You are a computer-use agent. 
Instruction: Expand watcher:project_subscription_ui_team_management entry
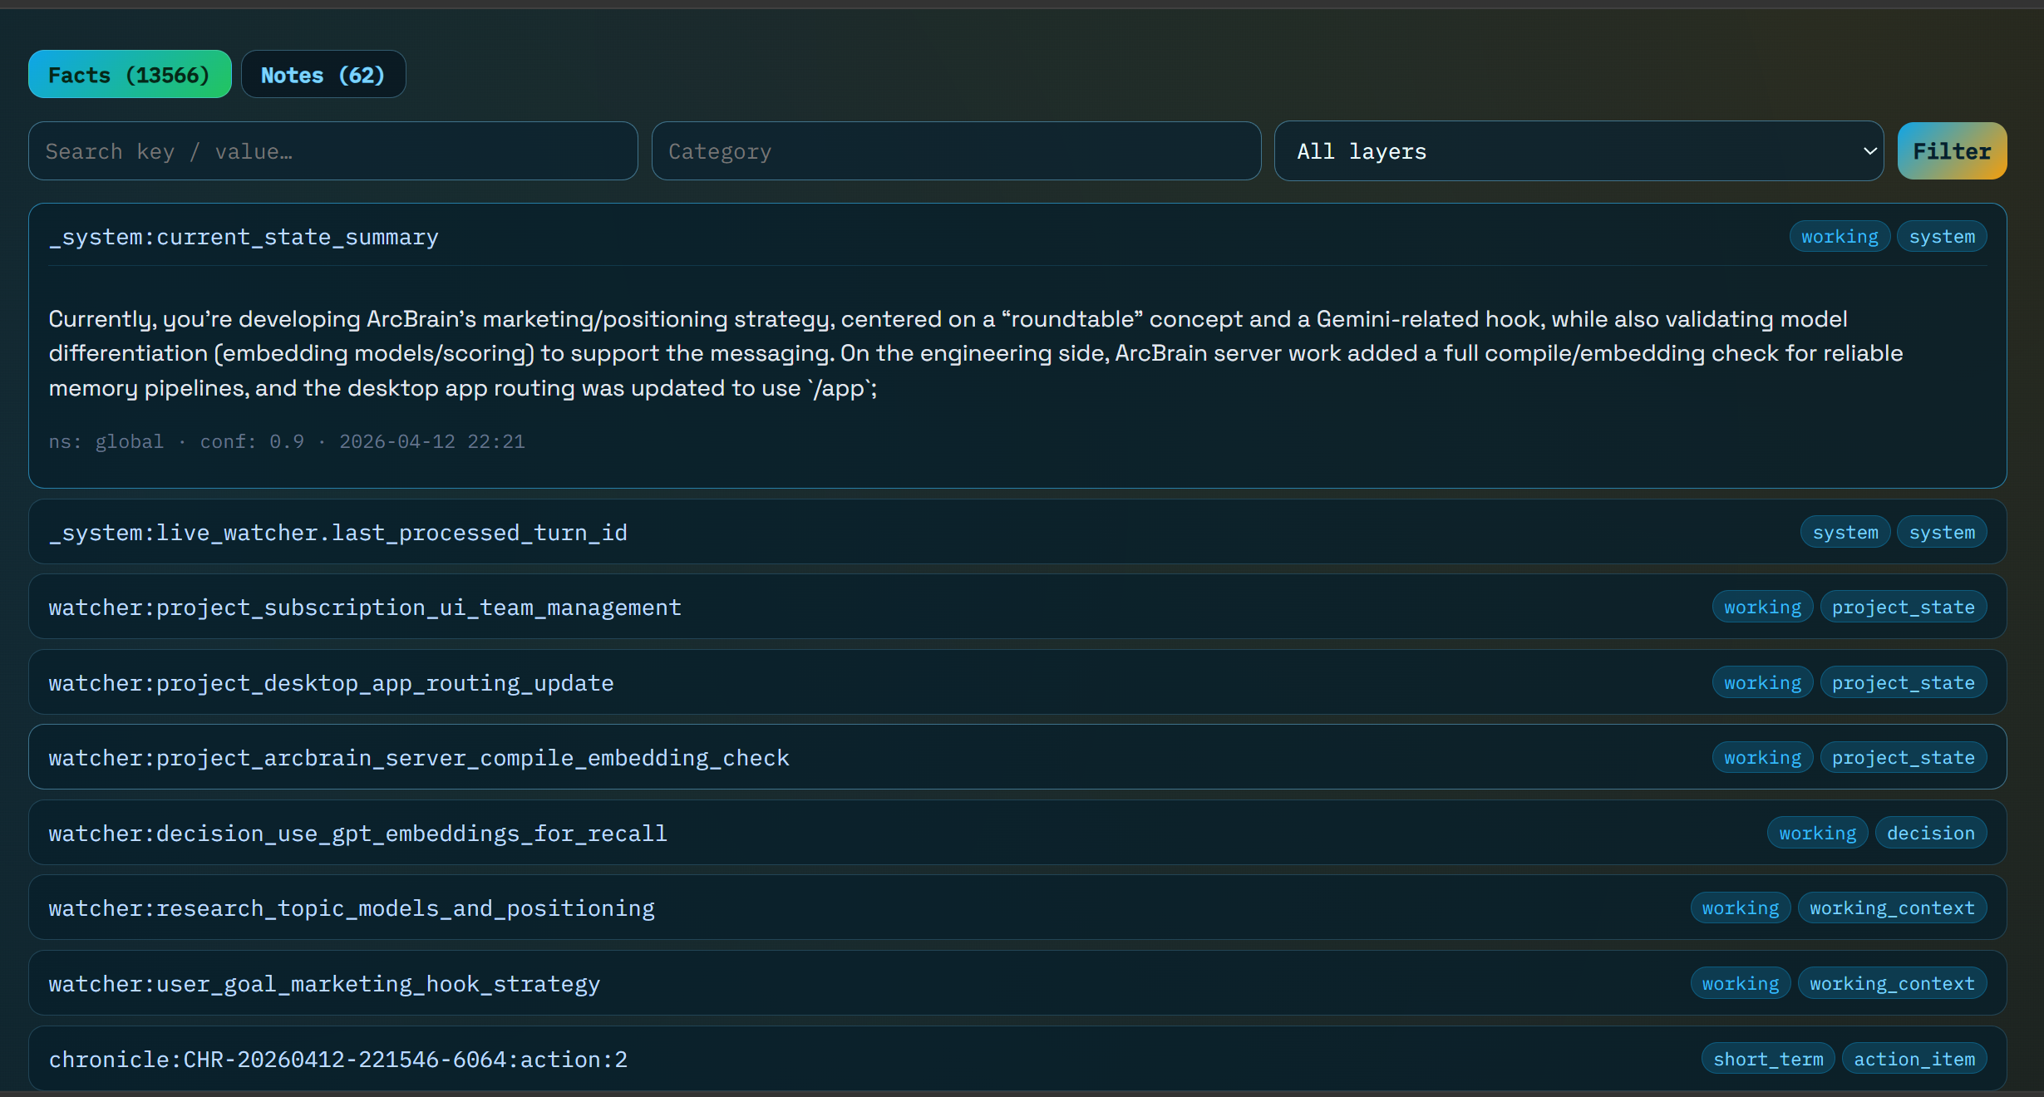pos(365,608)
